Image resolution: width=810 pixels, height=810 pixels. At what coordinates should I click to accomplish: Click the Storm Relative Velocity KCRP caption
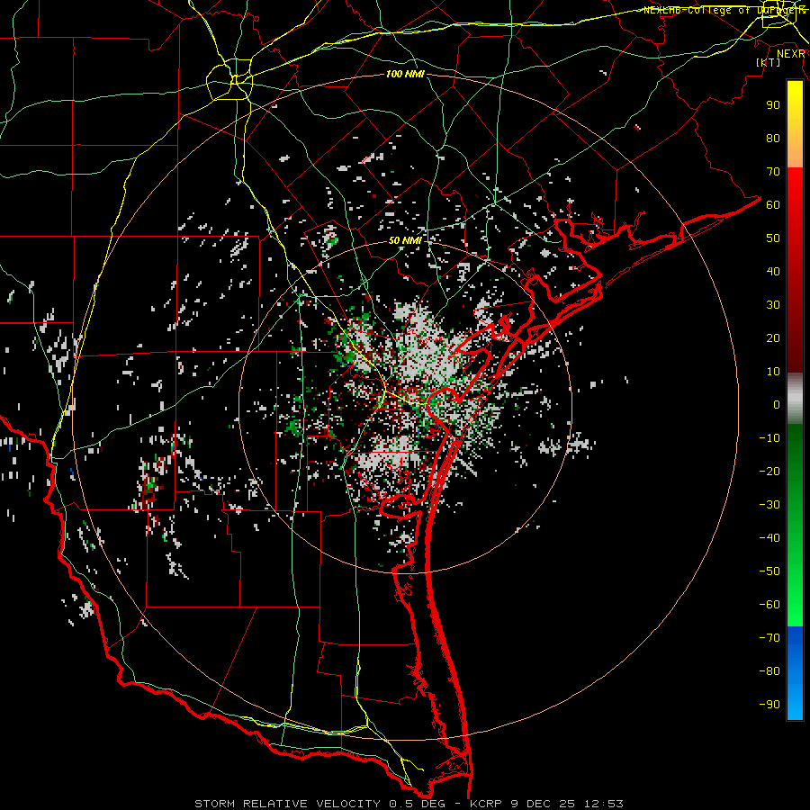[x=409, y=804]
